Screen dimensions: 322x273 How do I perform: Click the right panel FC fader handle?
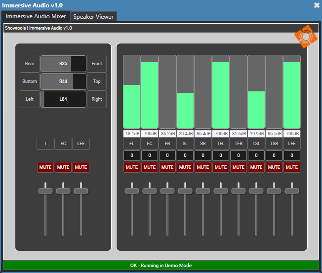pyautogui.click(x=150, y=191)
